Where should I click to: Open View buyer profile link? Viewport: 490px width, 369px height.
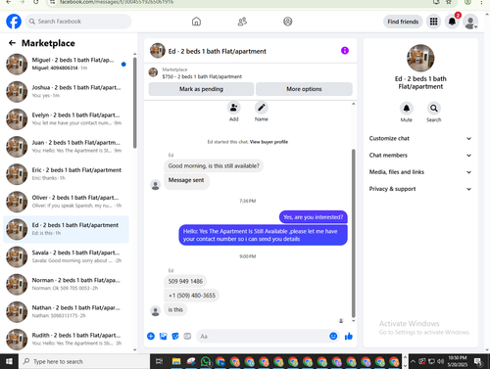point(269,142)
